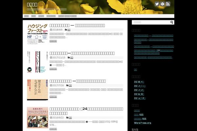Open the thumbnail of the 2017/7/16 post
The width and height of the screenshot is (197, 131).
click(37, 90)
